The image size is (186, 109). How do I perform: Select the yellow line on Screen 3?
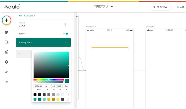click(110, 48)
